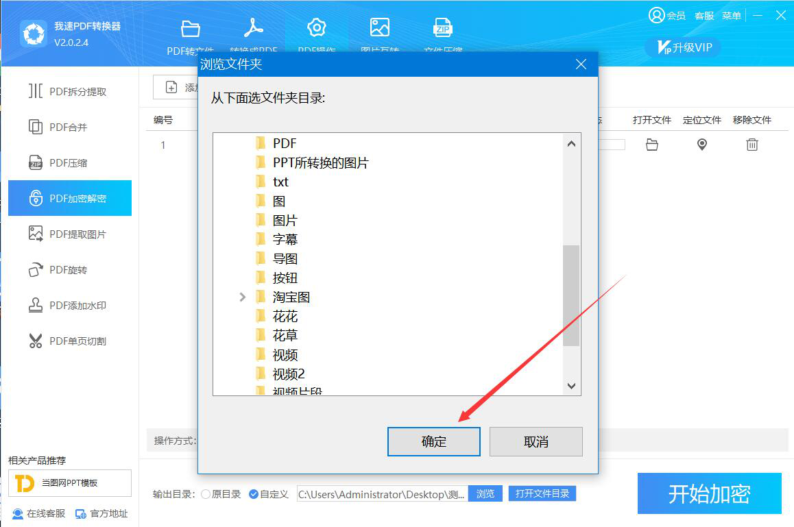Viewport: 794px width, 527px height.
Task: Click the 打开文件 column header
Action: pos(651,120)
